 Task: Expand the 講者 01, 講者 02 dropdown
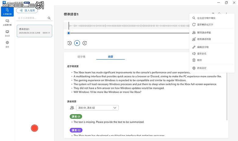tap(97, 108)
